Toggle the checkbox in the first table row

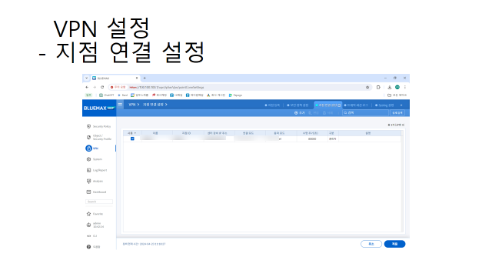(132, 138)
